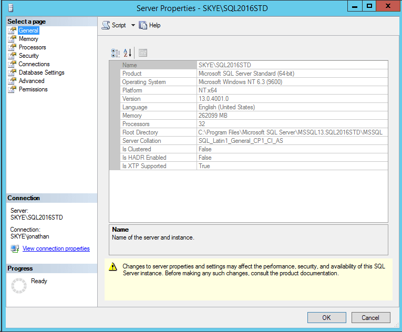Click the Help button label
Viewport: 402px width, 332px height.
pyautogui.click(x=155, y=25)
